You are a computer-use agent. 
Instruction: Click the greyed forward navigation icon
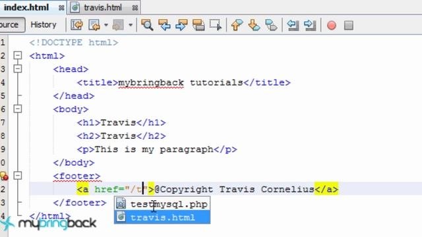click(118, 25)
